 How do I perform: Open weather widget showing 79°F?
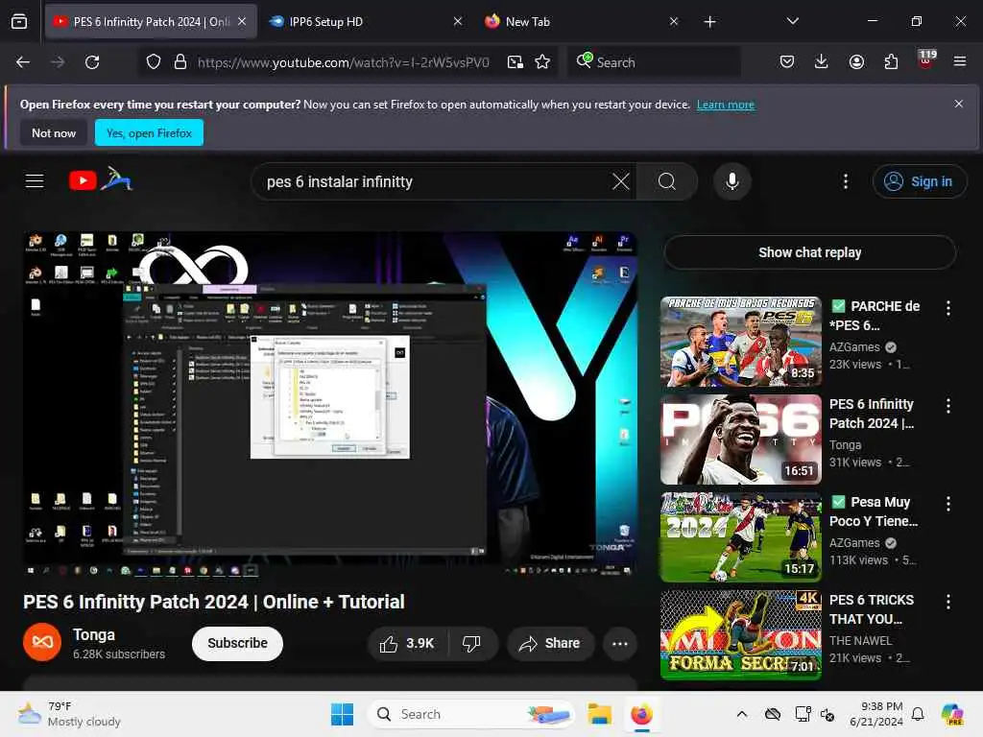[x=69, y=714]
